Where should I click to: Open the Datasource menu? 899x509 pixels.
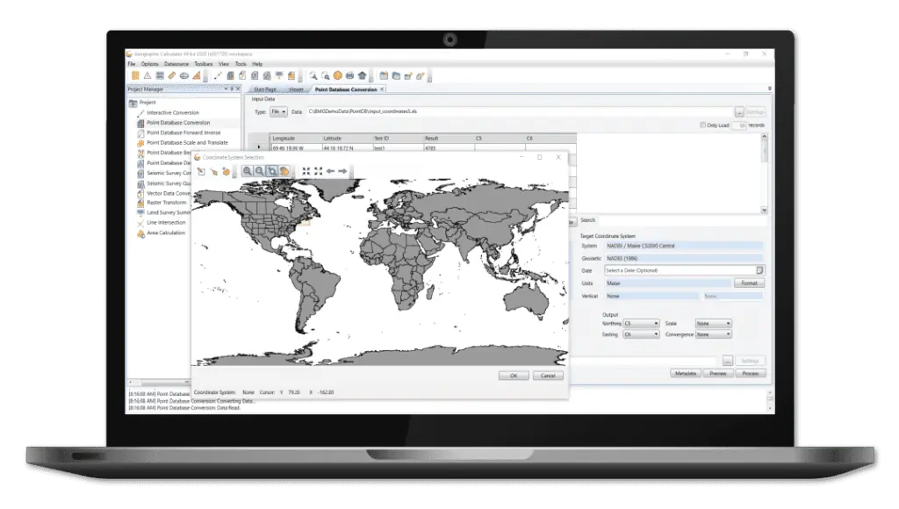[176, 64]
